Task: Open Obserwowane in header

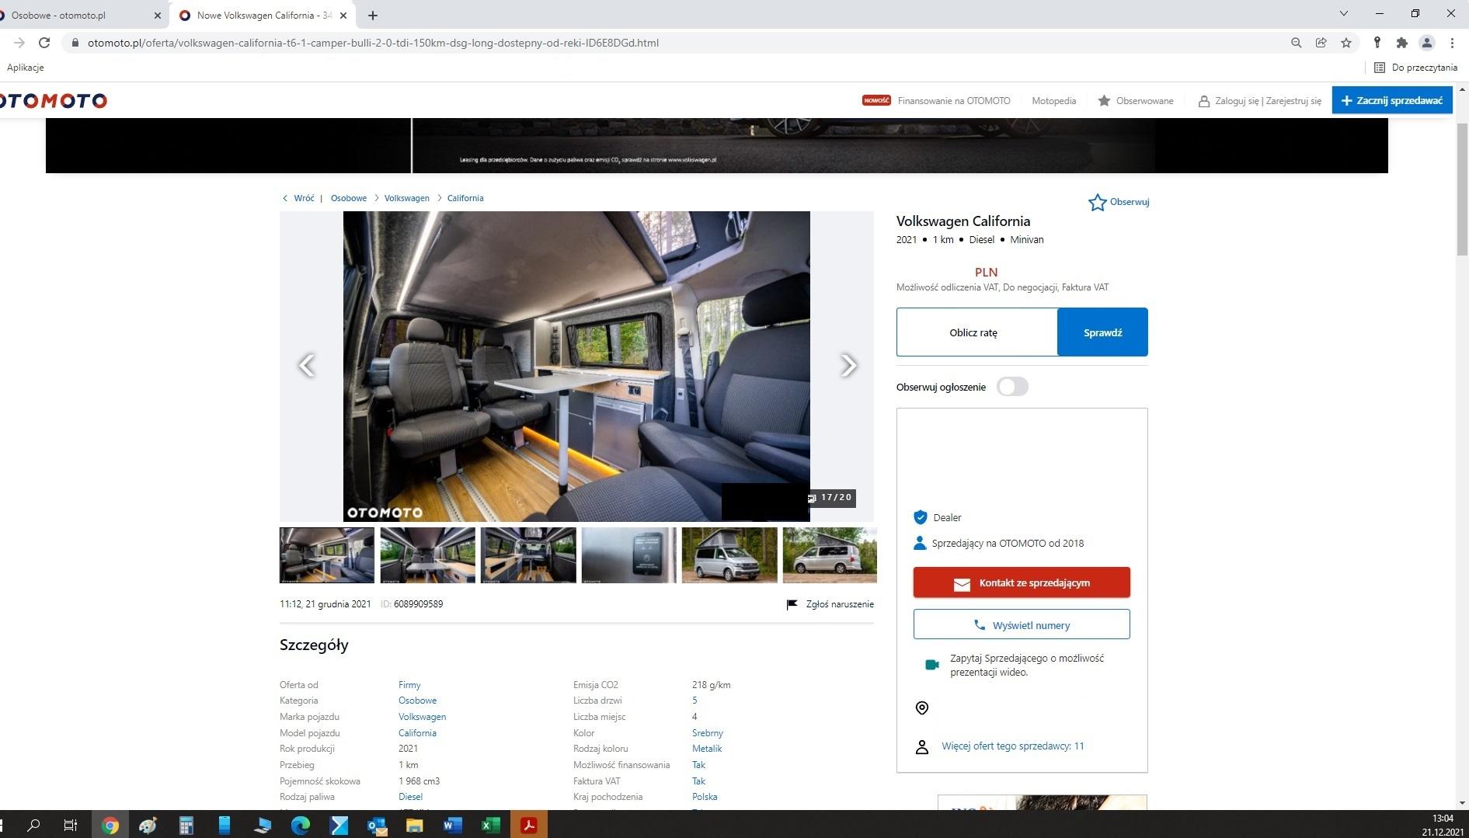Action: pos(1136,101)
